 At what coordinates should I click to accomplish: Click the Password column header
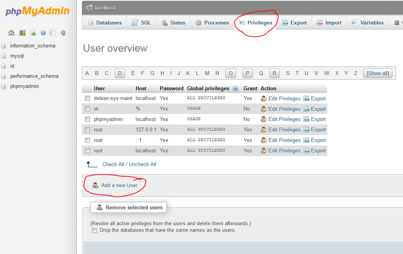click(x=171, y=89)
